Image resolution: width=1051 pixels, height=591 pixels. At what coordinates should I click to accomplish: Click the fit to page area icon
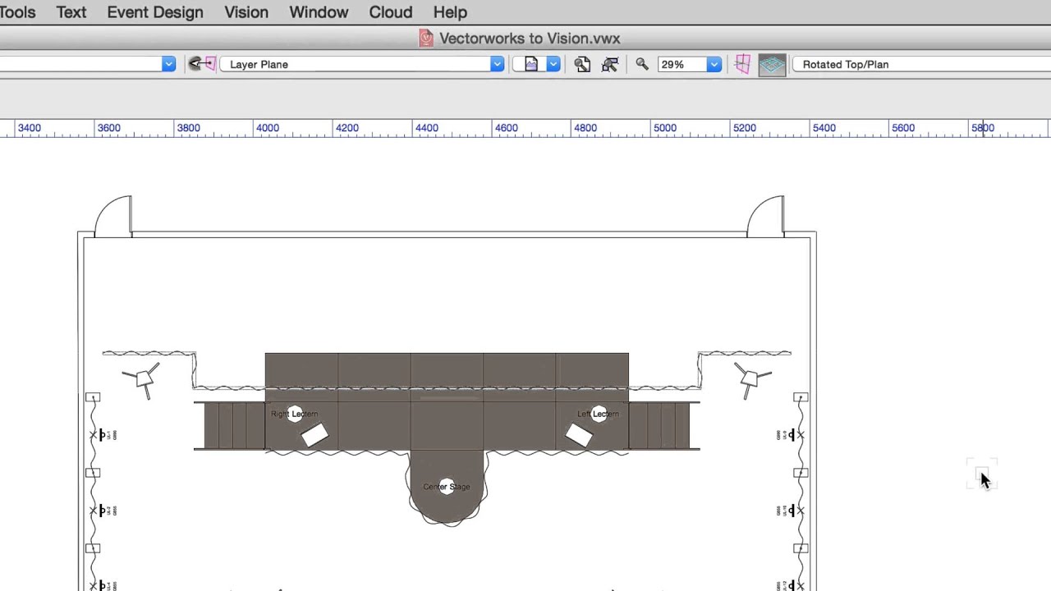point(582,64)
